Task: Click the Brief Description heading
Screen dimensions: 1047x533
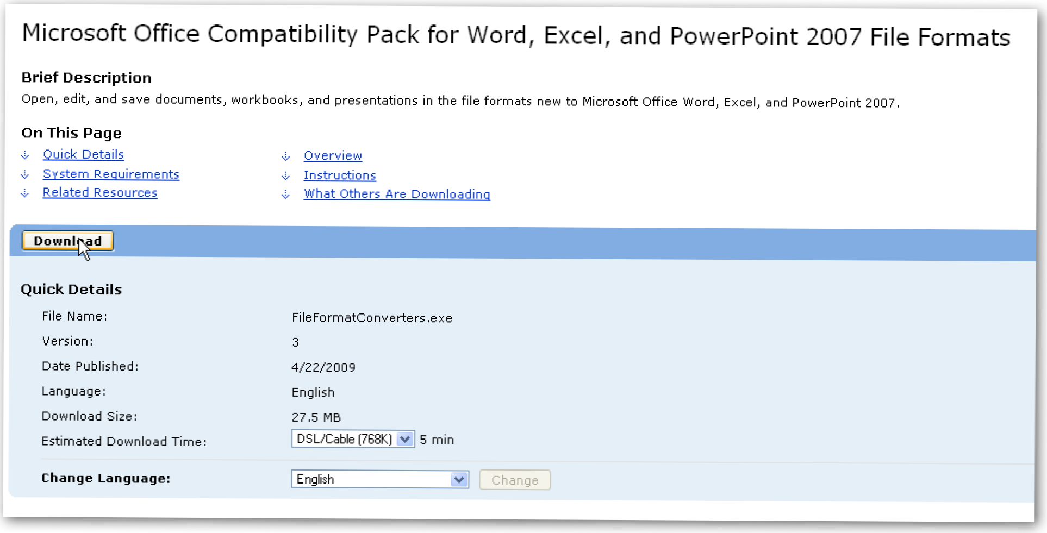Action: [86, 78]
